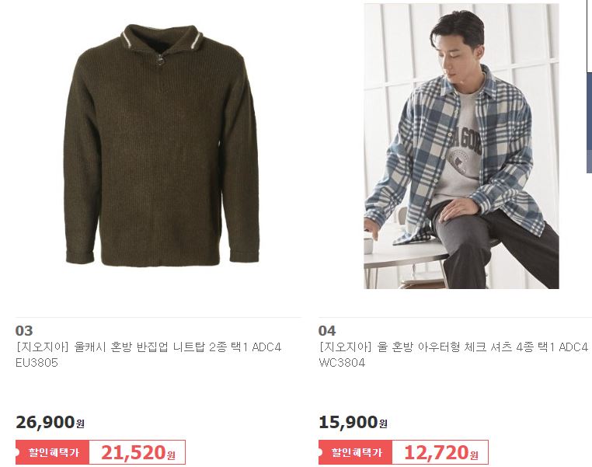Click the red 할인혜택가 badge under the sweater
592x467 pixels.
pos(53,452)
